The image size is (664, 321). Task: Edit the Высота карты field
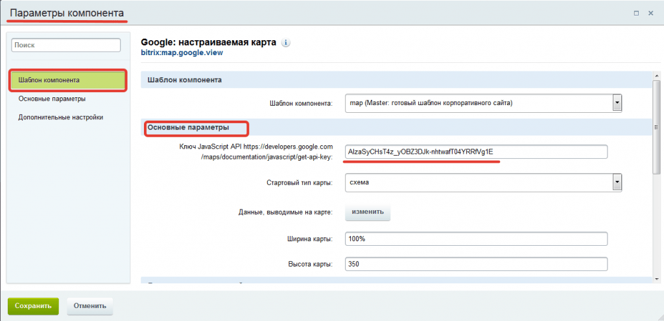477,264
